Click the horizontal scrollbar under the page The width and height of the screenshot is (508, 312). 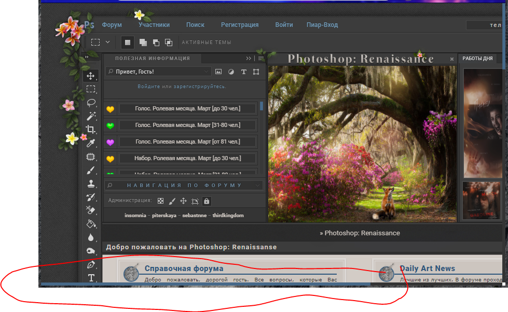coord(205,284)
